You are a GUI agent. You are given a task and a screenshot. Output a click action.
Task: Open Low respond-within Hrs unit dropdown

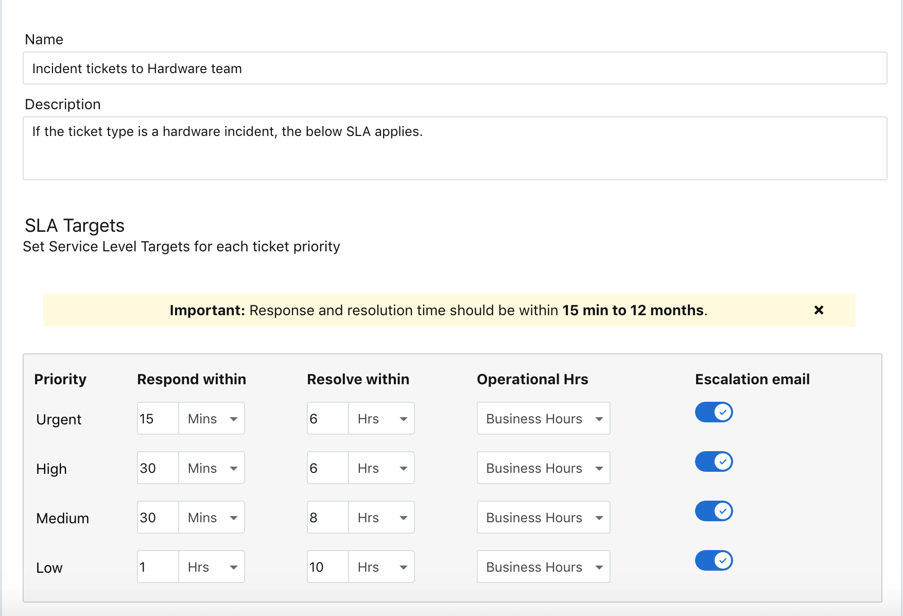click(212, 567)
